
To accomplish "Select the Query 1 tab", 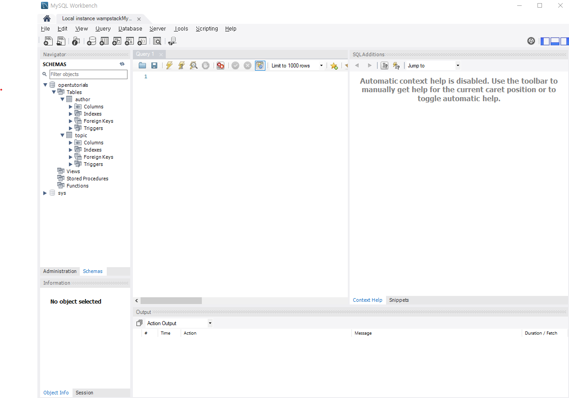I will pos(145,54).
